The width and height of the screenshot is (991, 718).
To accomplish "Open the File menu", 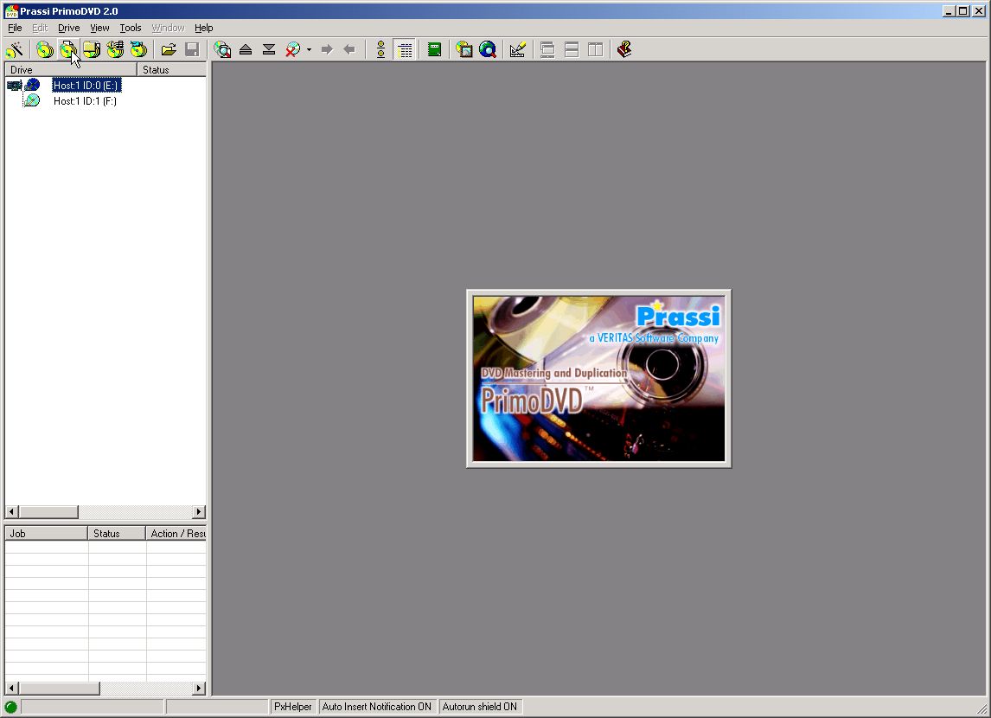I will tap(15, 28).
